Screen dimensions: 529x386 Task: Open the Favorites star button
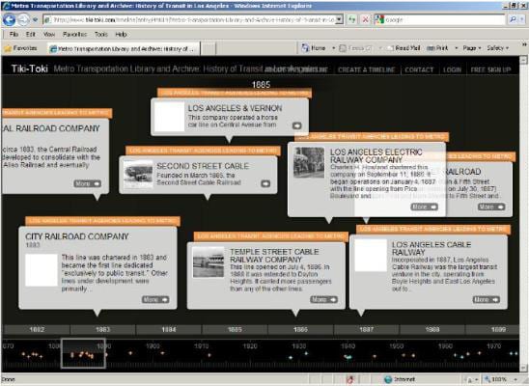click(20, 48)
